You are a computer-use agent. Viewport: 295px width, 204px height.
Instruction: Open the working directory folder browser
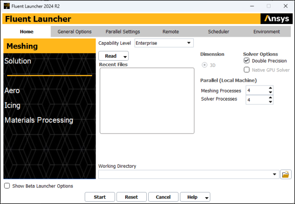(x=286, y=174)
